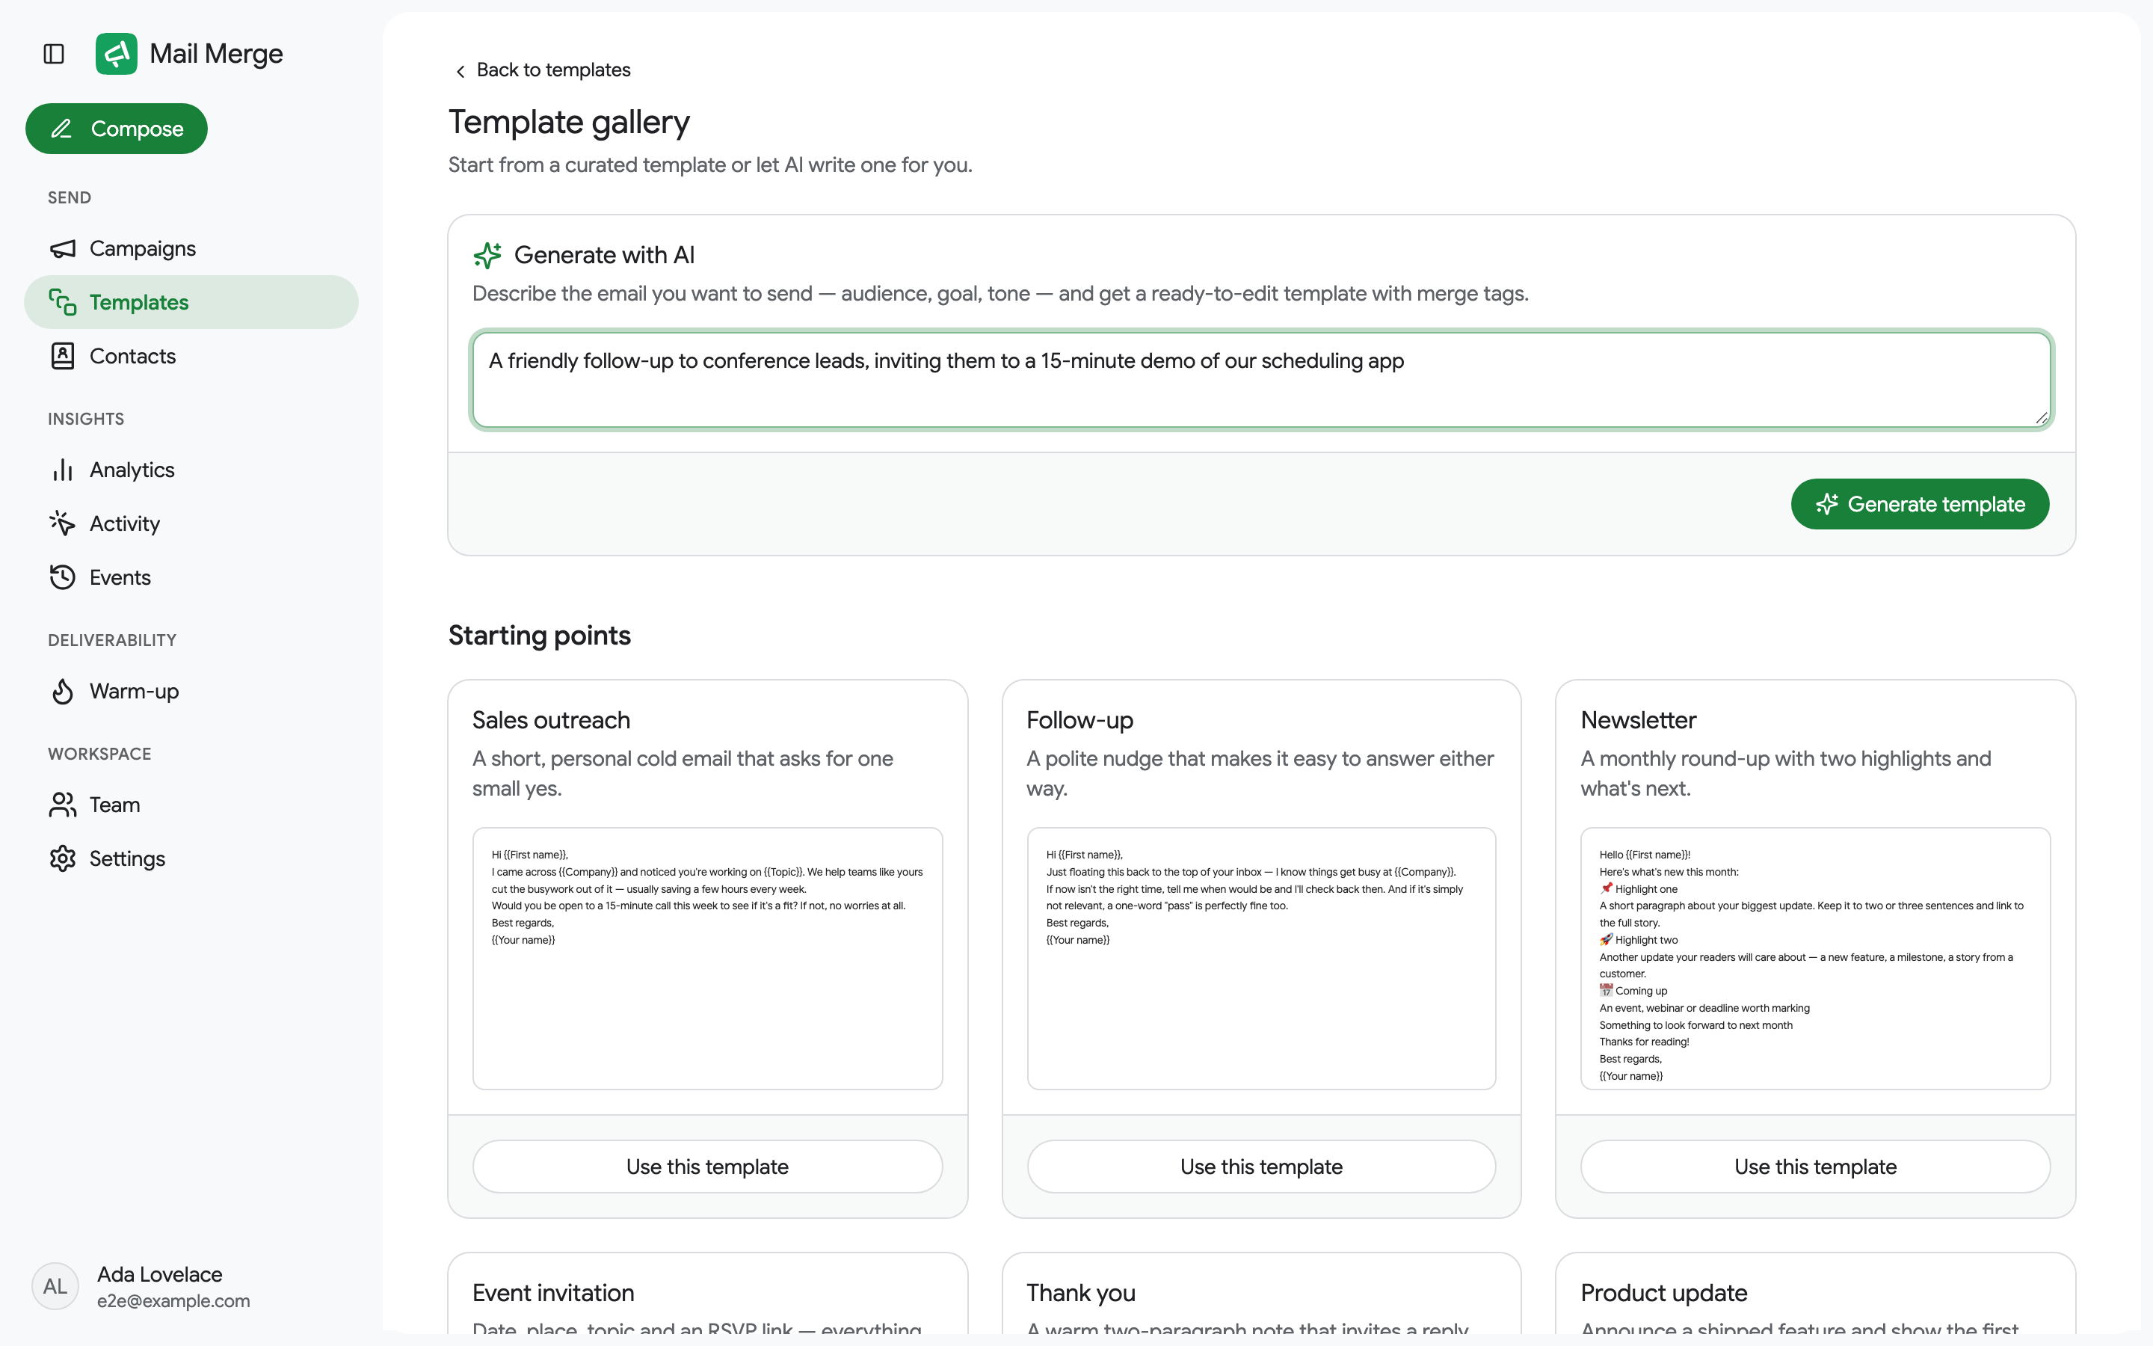The height and width of the screenshot is (1346, 2153).
Task: Click the Newsletter email preview
Action: (x=1815, y=959)
